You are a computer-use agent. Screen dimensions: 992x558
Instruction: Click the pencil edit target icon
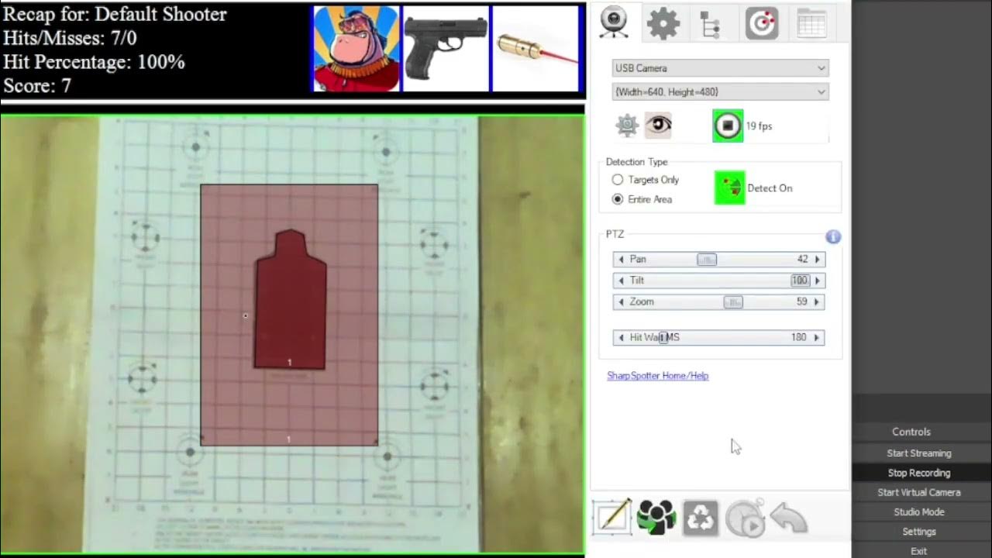[612, 516]
